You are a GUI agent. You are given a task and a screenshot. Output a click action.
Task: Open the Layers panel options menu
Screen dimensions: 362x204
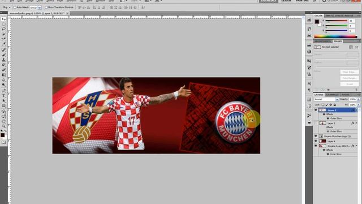(x=359, y=95)
